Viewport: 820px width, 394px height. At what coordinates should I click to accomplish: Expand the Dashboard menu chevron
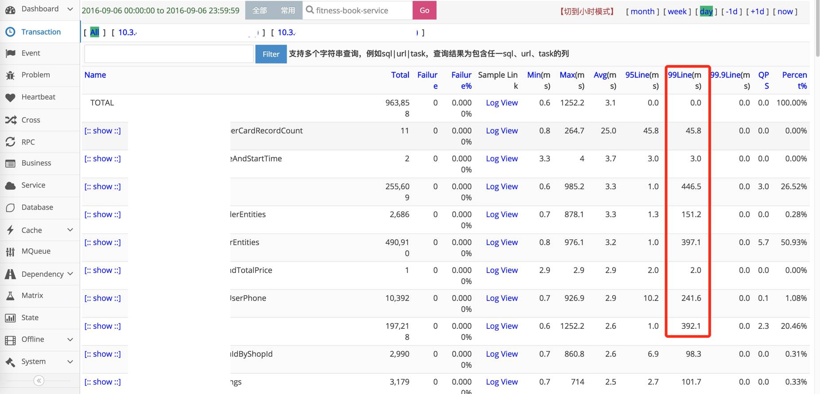(70, 9)
